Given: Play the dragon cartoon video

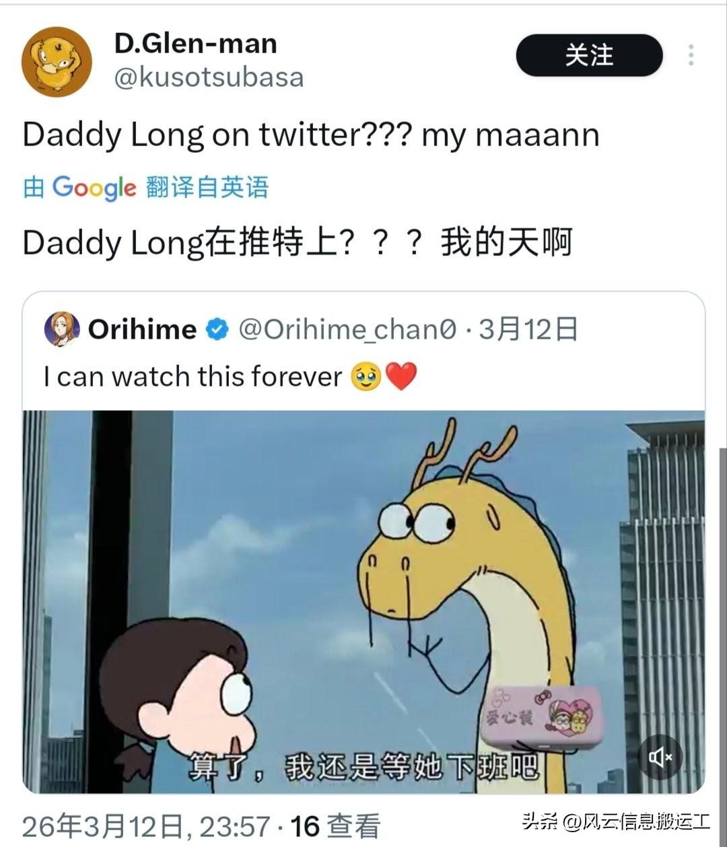Looking at the screenshot, I should [x=363, y=602].
